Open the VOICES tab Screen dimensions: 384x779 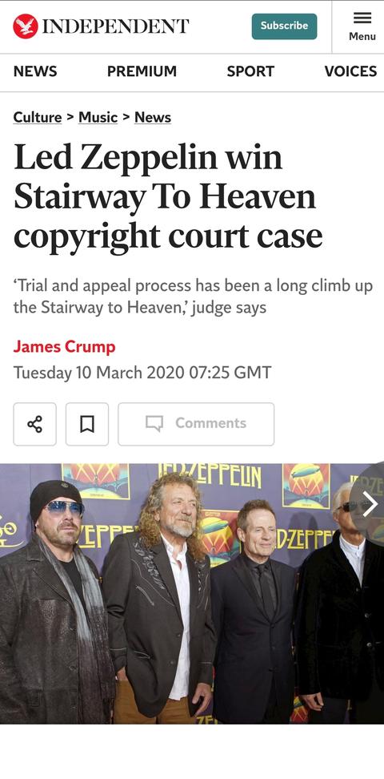point(350,71)
